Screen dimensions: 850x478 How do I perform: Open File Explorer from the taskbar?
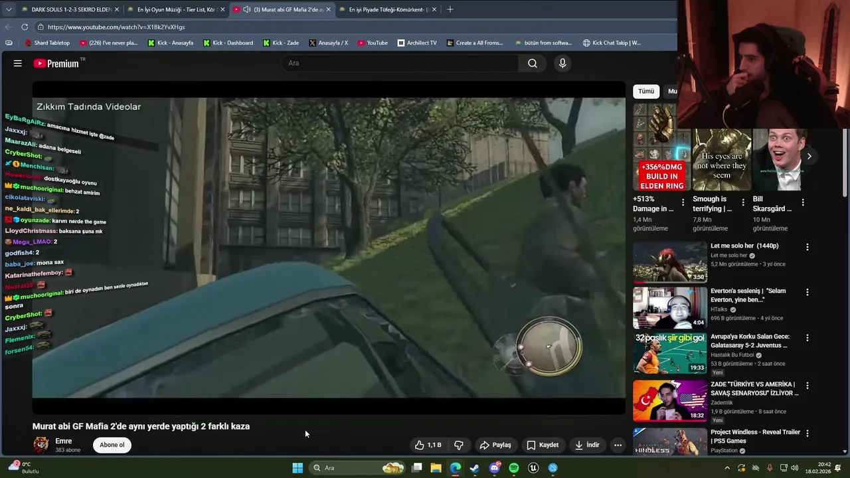436,468
